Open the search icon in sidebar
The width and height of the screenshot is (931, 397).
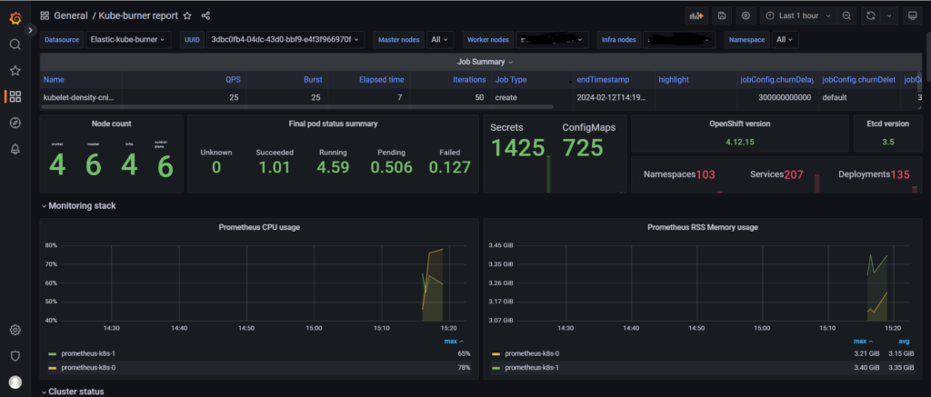point(15,45)
